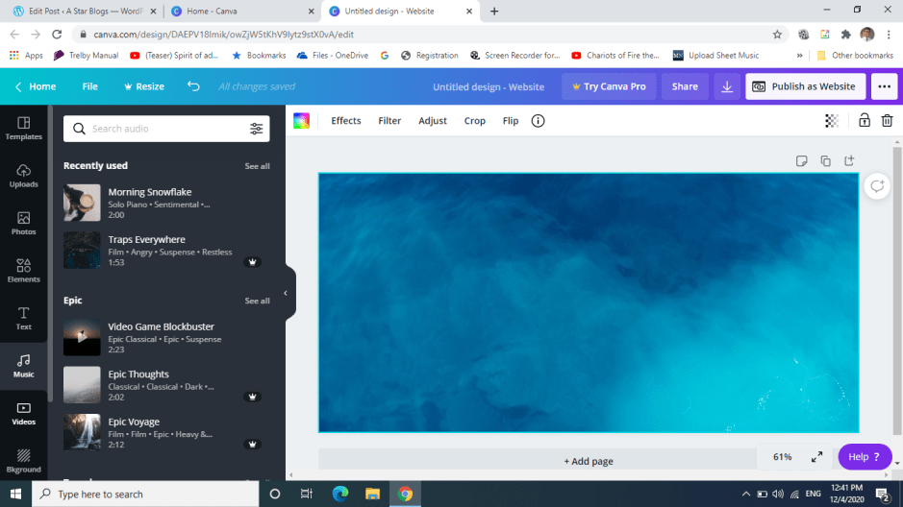Click the color palette swatch
Viewport: 903px width, 507px height.
tap(301, 121)
